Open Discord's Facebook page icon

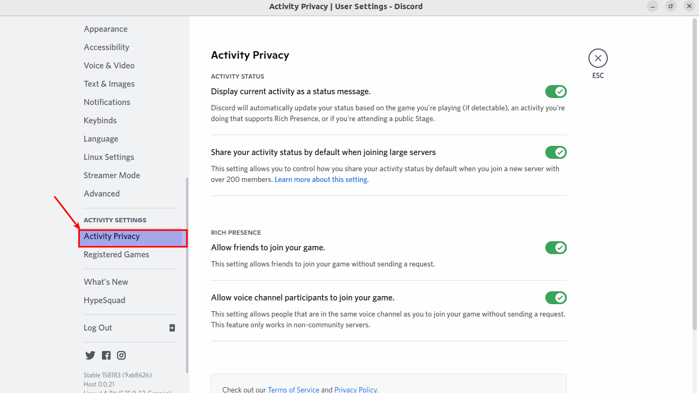coord(106,355)
